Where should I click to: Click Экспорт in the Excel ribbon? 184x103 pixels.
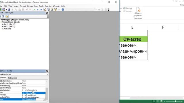click(x=127, y=11)
